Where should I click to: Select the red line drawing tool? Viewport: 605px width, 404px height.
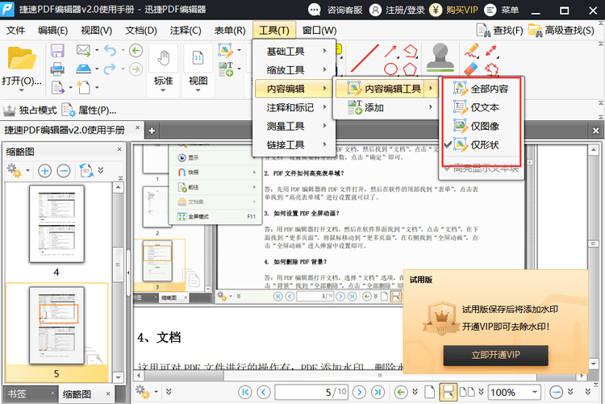click(x=365, y=58)
